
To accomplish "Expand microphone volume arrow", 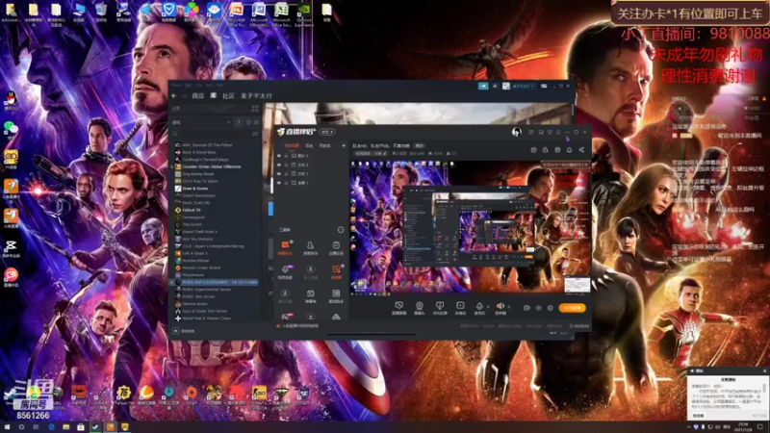I will [x=488, y=307].
